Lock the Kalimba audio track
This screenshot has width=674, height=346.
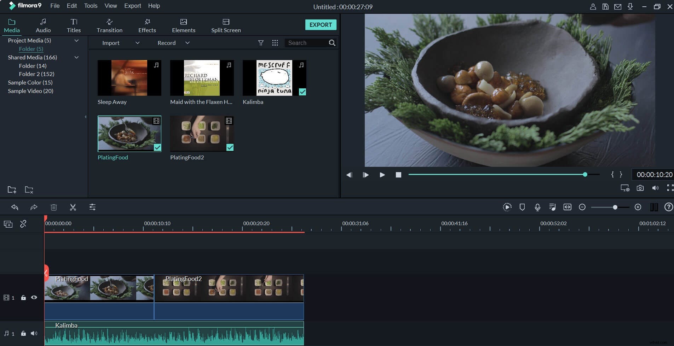pos(23,333)
